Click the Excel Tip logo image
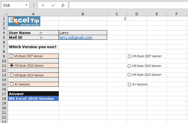Screen dimensions: 188x123 point(24,21)
